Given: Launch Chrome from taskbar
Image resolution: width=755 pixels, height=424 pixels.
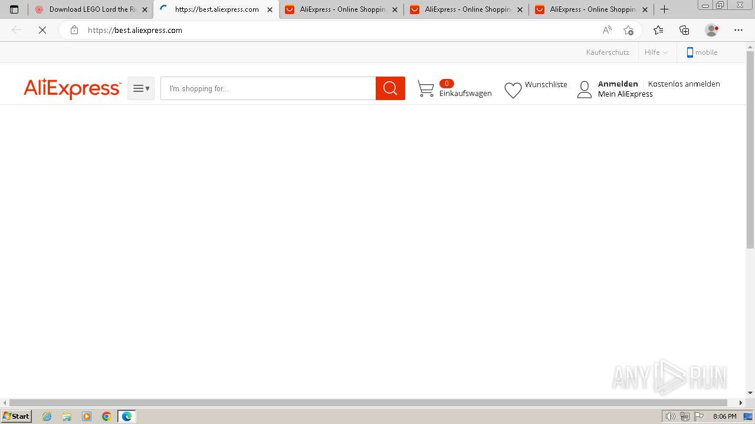Looking at the screenshot, I should (x=107, y=416).
